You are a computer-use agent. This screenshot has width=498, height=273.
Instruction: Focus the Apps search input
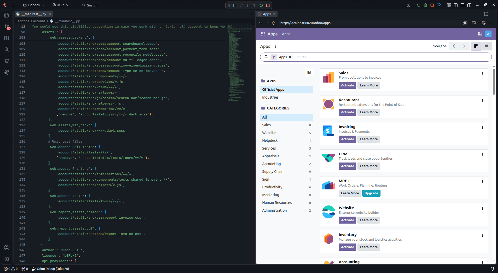tap(392, 57)
